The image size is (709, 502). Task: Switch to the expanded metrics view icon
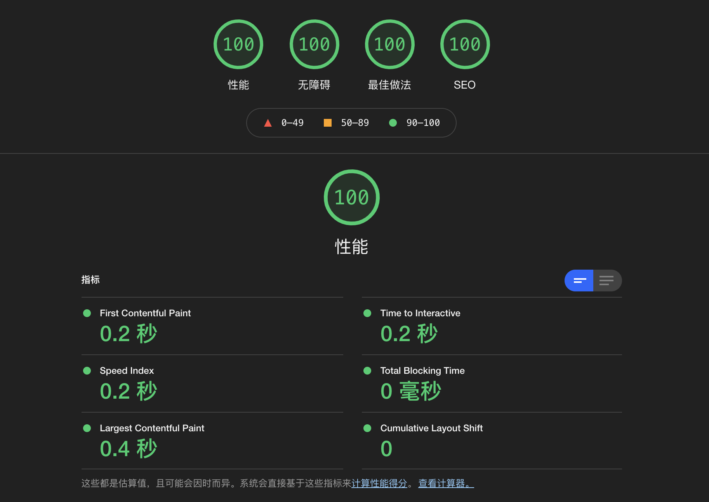click(x=607, y=280)
